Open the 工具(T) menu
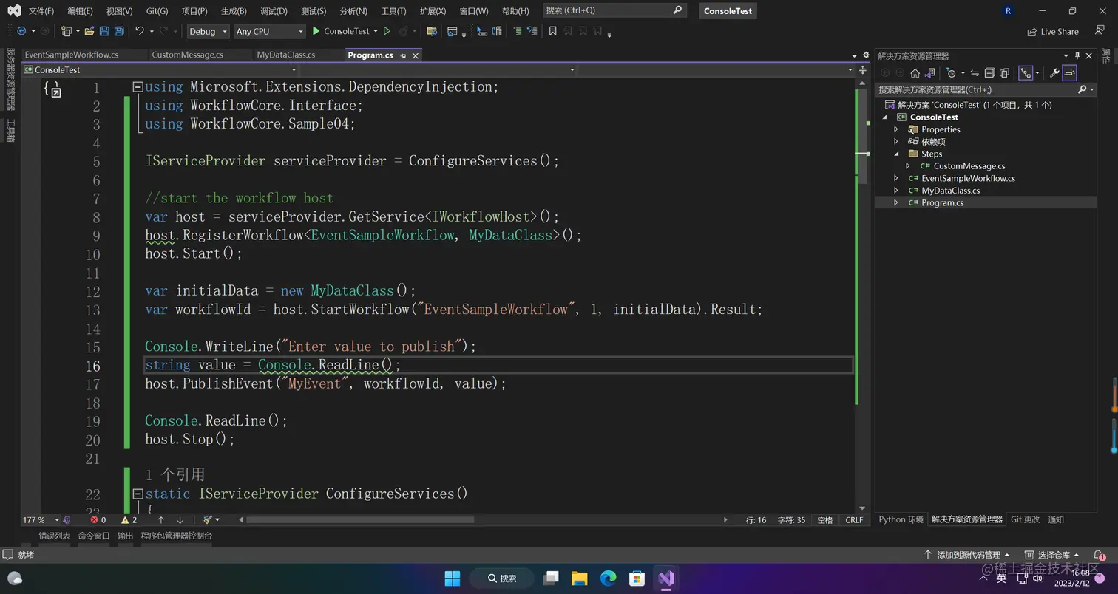The image size is (1118, 594). (393, 11)
